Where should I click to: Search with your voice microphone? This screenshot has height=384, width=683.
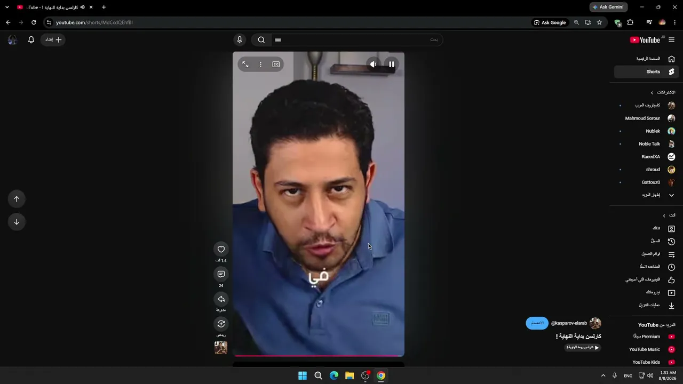pos(240,39)
